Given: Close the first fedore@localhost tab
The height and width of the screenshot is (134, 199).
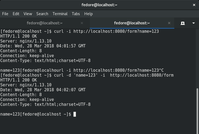Looking at the screenshot, I should coord(82,23).
